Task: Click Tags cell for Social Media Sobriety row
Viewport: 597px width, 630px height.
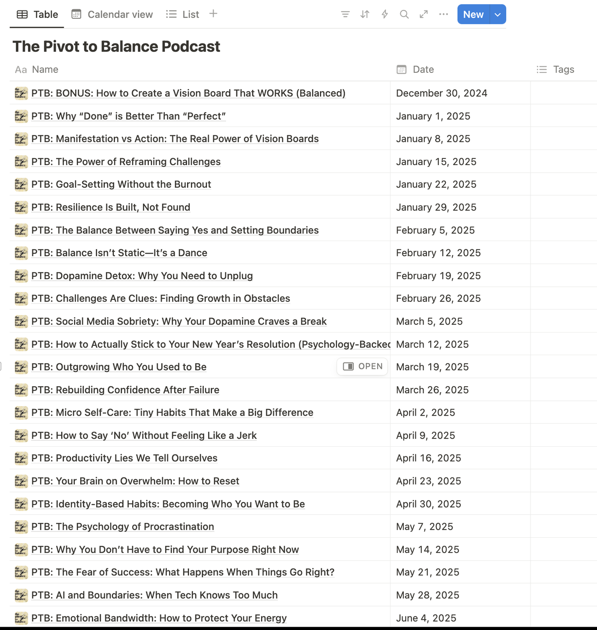Action: [564, 321]
